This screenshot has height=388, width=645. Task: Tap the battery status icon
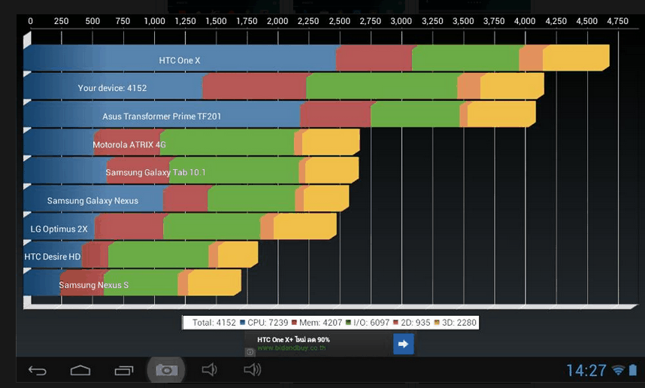633,370
